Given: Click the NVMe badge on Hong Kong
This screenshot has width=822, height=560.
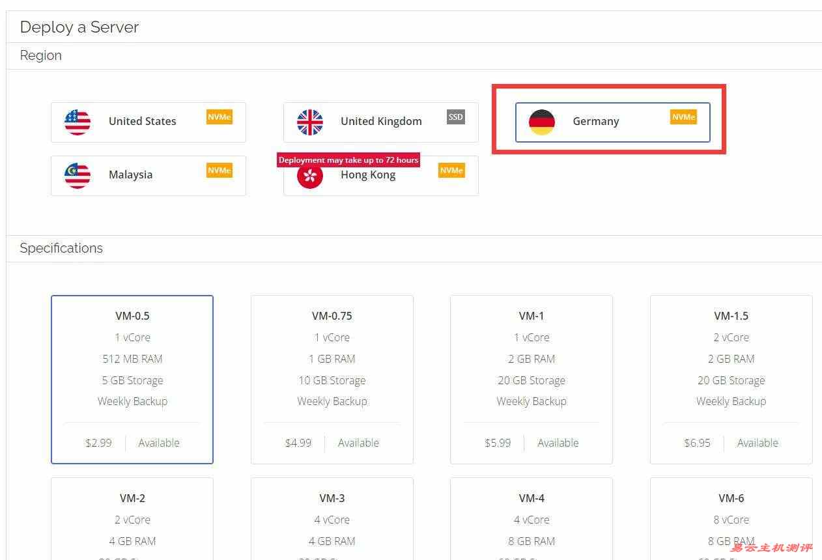Looking at the screenshot, I should pos(451,171).
